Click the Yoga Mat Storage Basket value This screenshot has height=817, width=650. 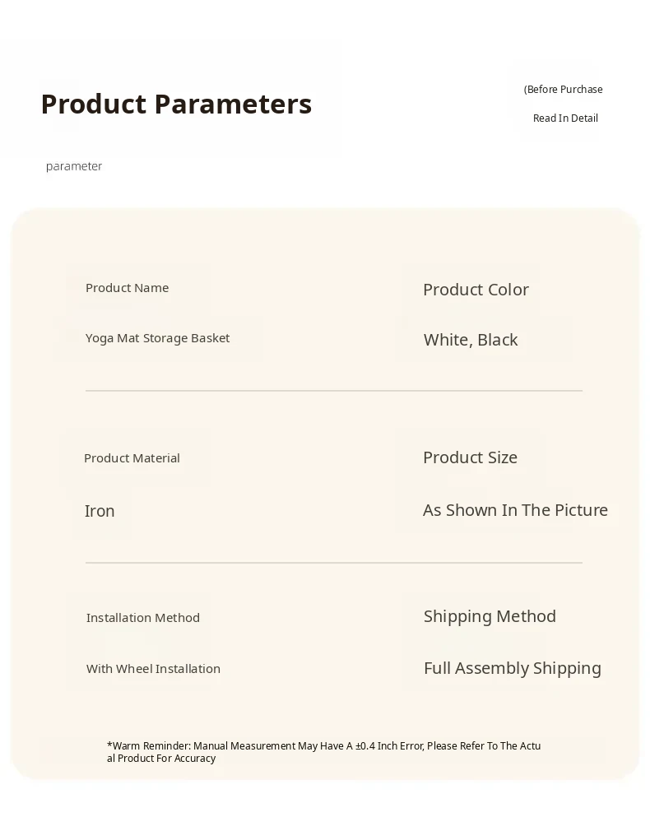click(x=157, y=338)
